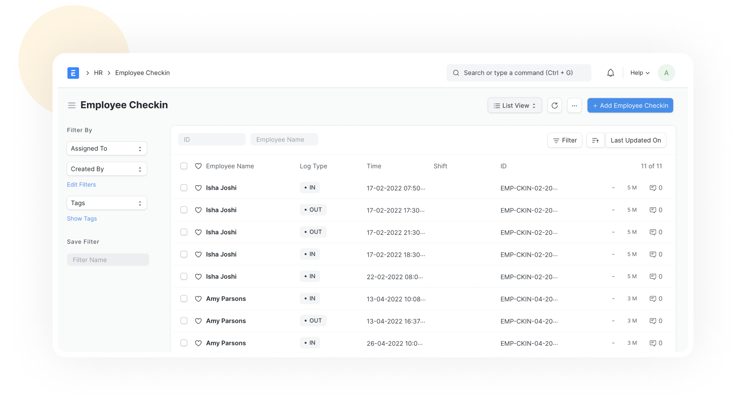The image size is (746, 409).
Task: Click OUT badge on 17:30 row
Action: tap(313, 210)
